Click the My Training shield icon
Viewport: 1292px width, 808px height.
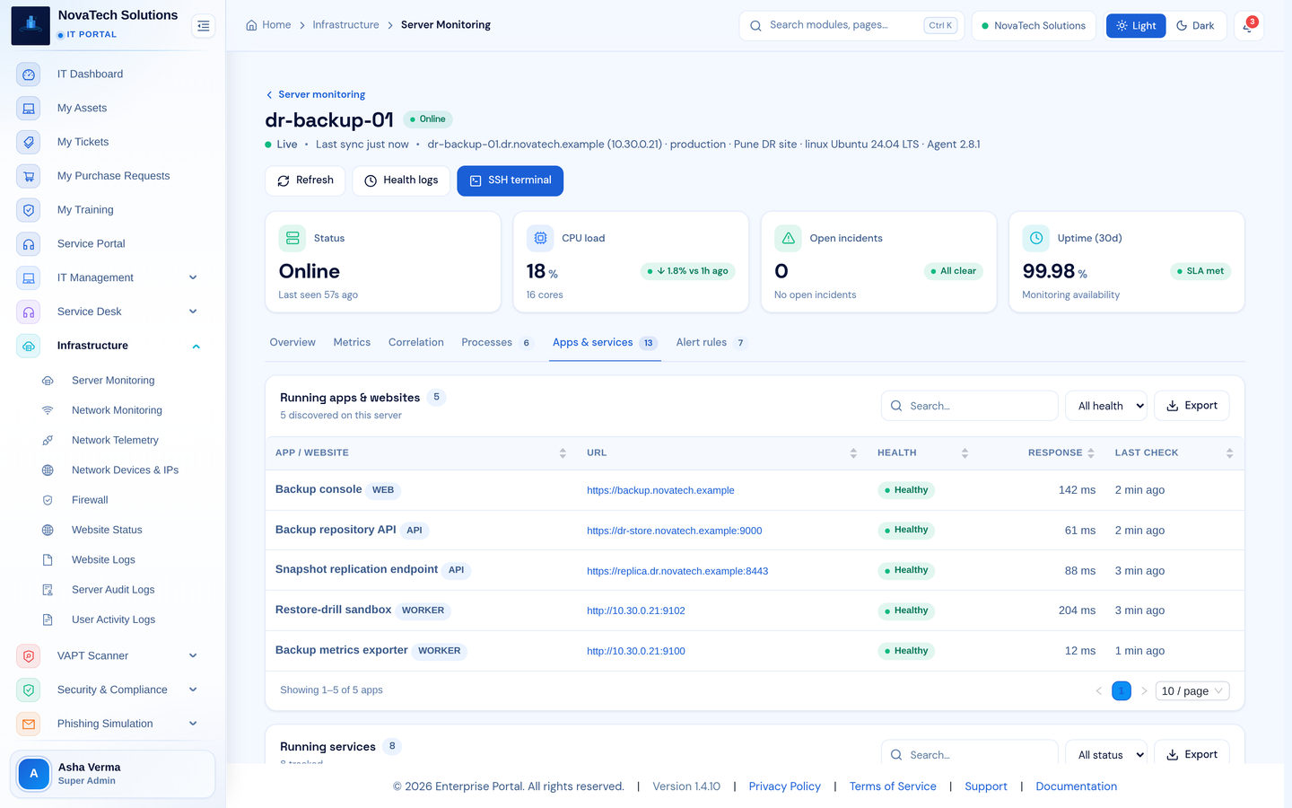click(x=29, y=210)
